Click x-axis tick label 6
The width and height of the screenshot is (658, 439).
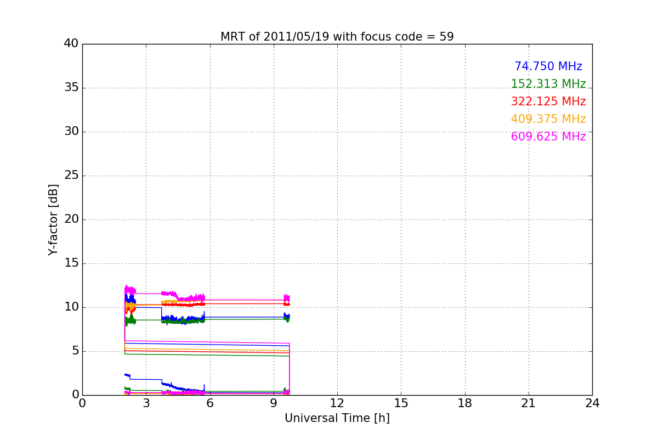pyautogui.click(x=209, y=403)
